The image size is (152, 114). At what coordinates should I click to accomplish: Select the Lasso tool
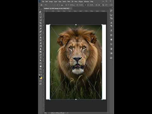41,17
